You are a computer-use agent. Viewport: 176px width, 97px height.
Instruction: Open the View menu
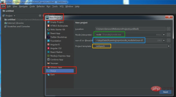point(15,6)
